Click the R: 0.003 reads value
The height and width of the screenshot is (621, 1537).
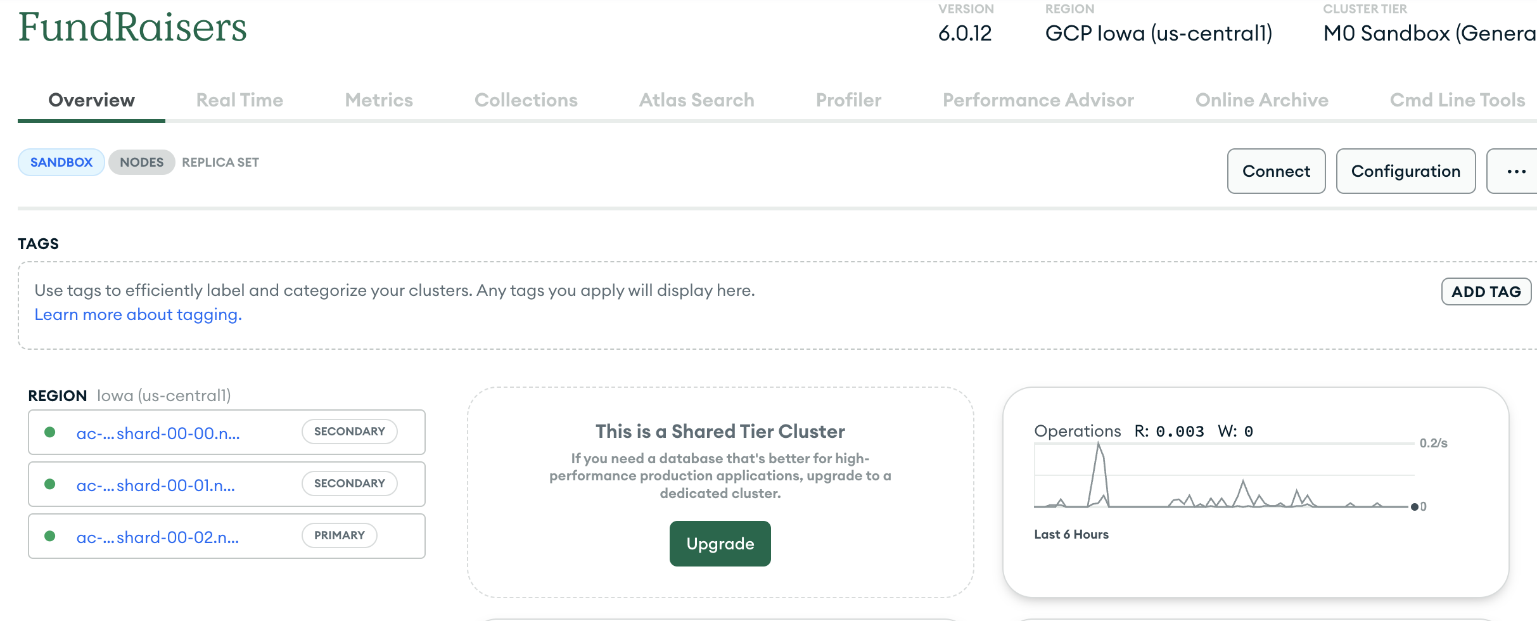1169,432
